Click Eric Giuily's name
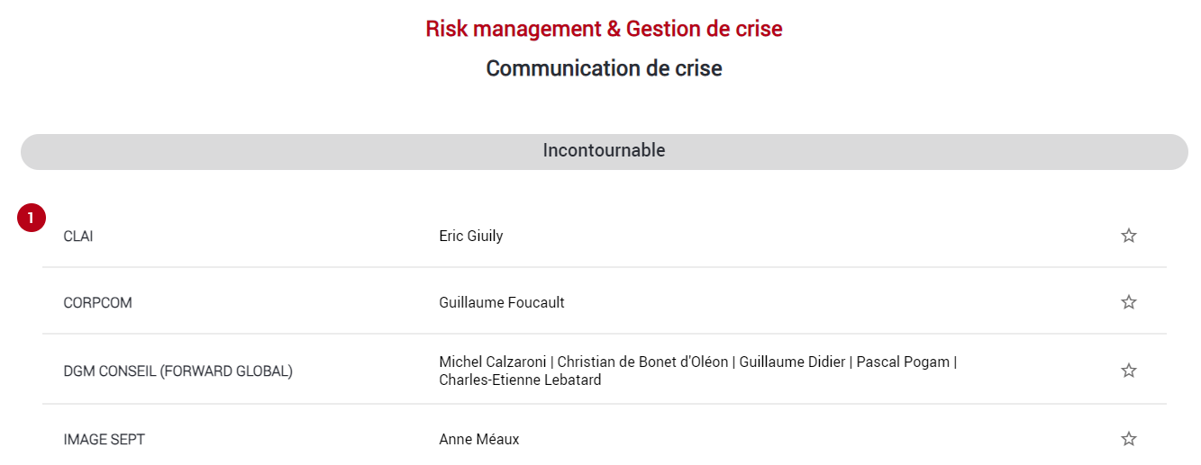1201x465 pixels. (x=470, y=237)
